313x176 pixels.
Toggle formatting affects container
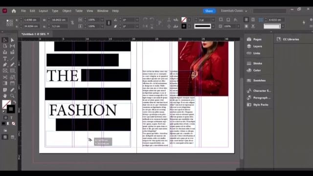(5, 117)
